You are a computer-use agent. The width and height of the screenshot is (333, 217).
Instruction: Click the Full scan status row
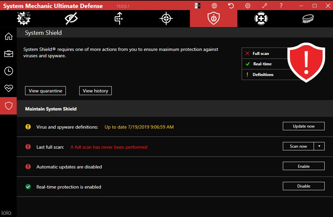264,53
